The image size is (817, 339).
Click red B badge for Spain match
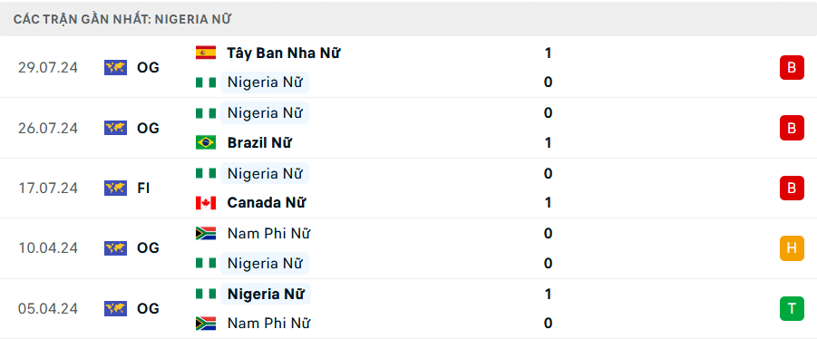pos(792,68)
